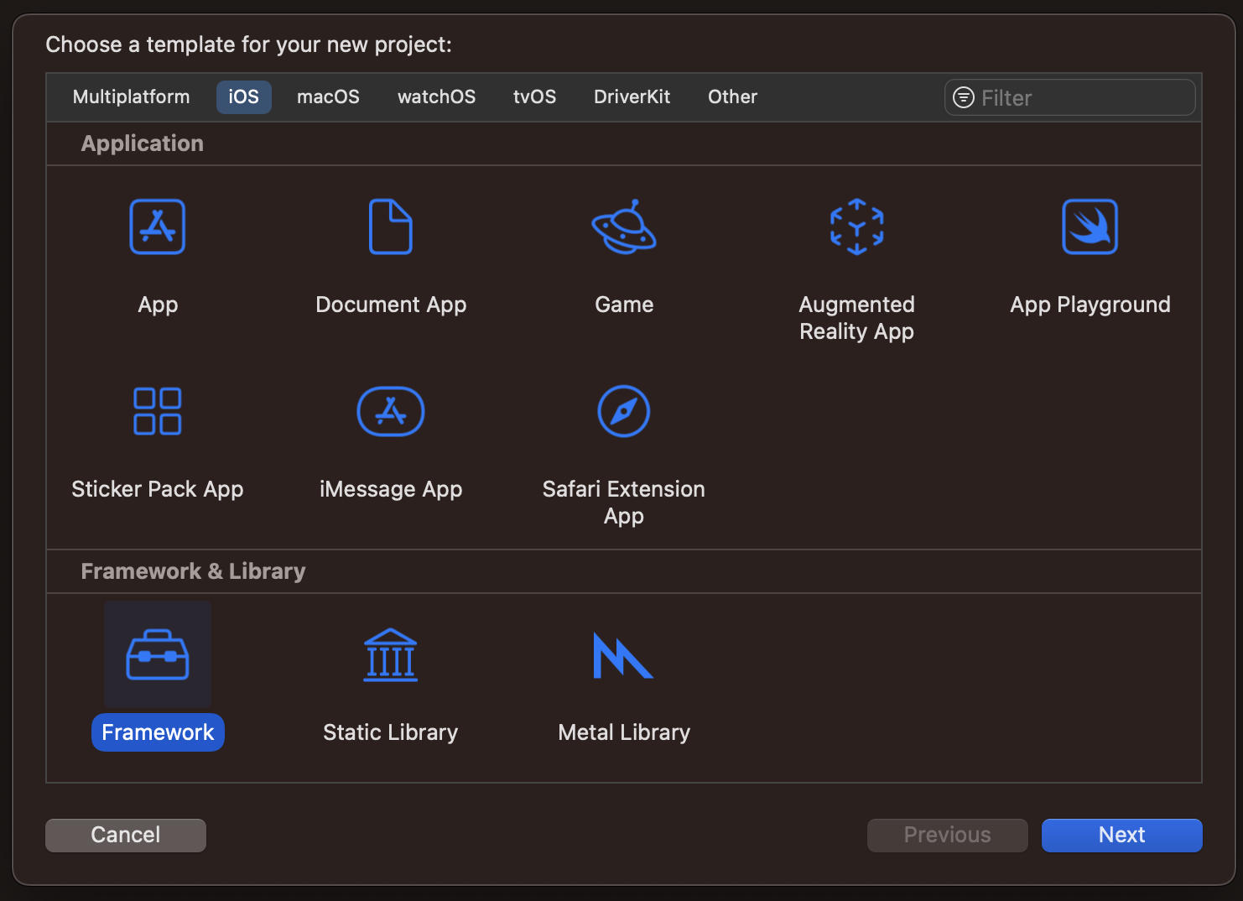Click the Augmented Reality App label
This screenshot has height=901, width=1243.
click(x=856, y=318)
